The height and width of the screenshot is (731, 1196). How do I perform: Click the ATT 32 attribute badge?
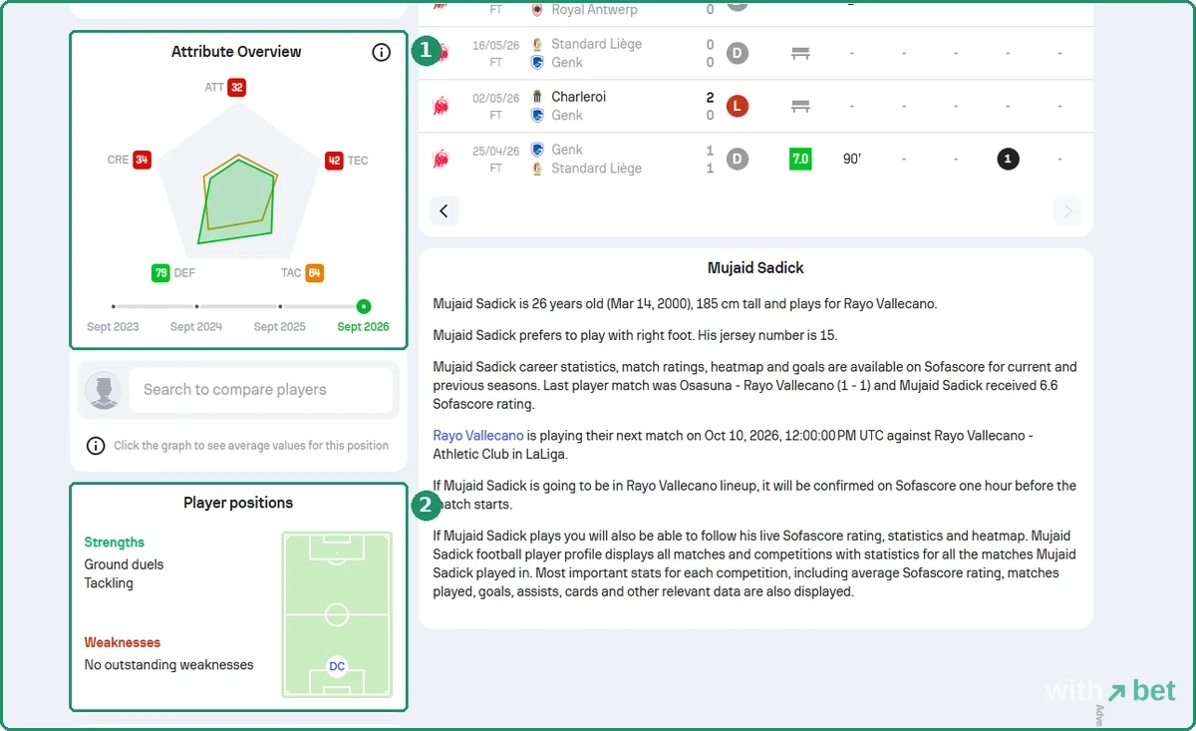point(236,88)
